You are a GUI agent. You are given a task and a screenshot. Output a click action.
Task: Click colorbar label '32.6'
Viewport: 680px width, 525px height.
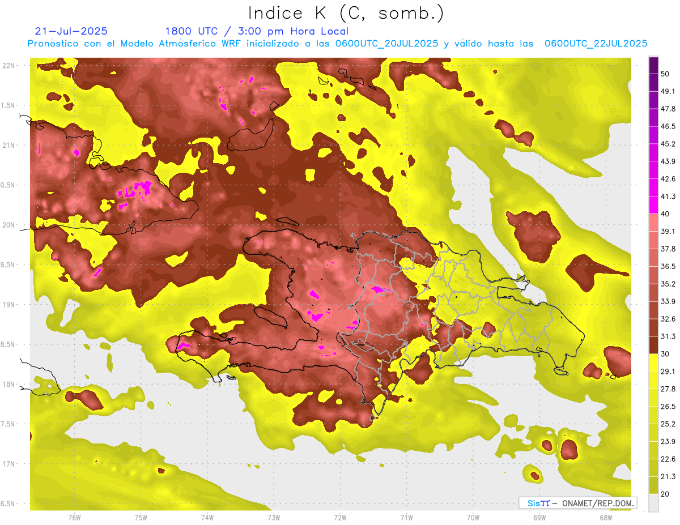pyautogui.click(x=668, y=319)
